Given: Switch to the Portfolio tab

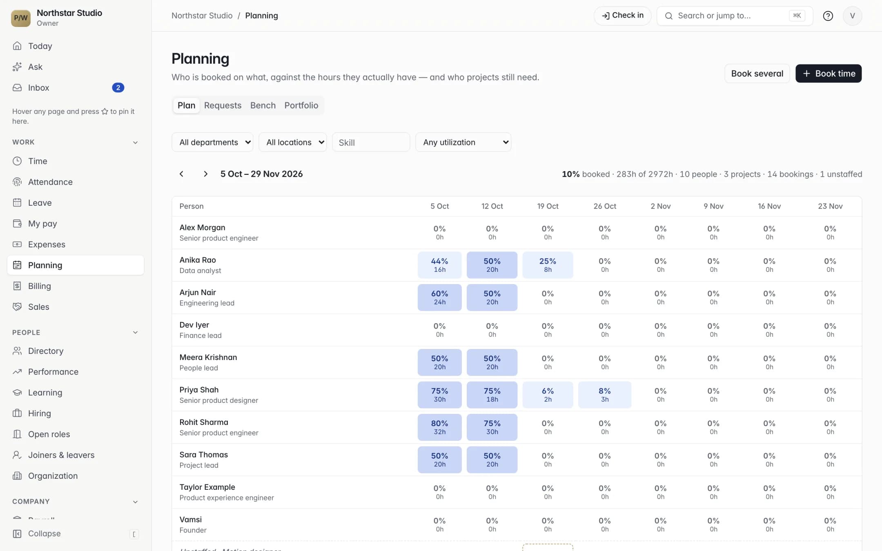Looking at the screenshot, I should pos(301,105).
